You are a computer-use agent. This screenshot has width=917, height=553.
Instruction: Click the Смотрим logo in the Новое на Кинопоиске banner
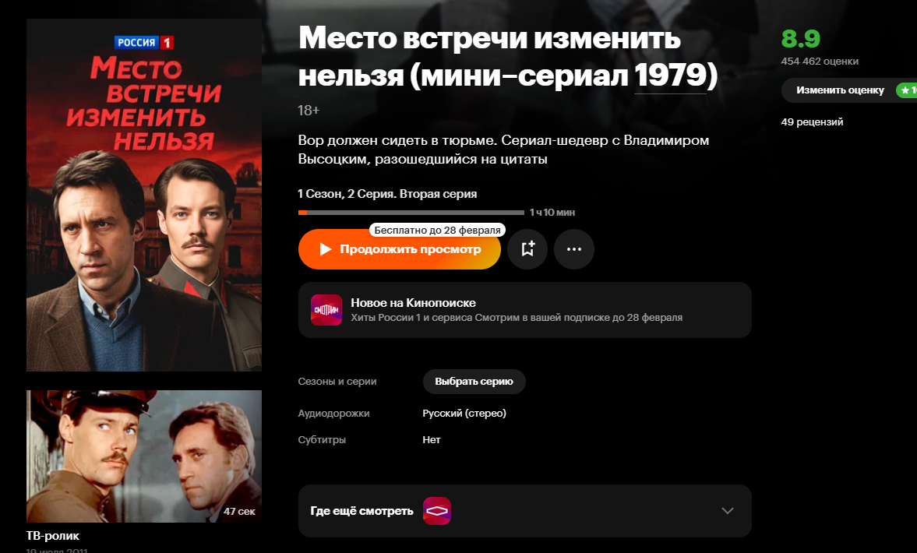click(x=326, y=310)
